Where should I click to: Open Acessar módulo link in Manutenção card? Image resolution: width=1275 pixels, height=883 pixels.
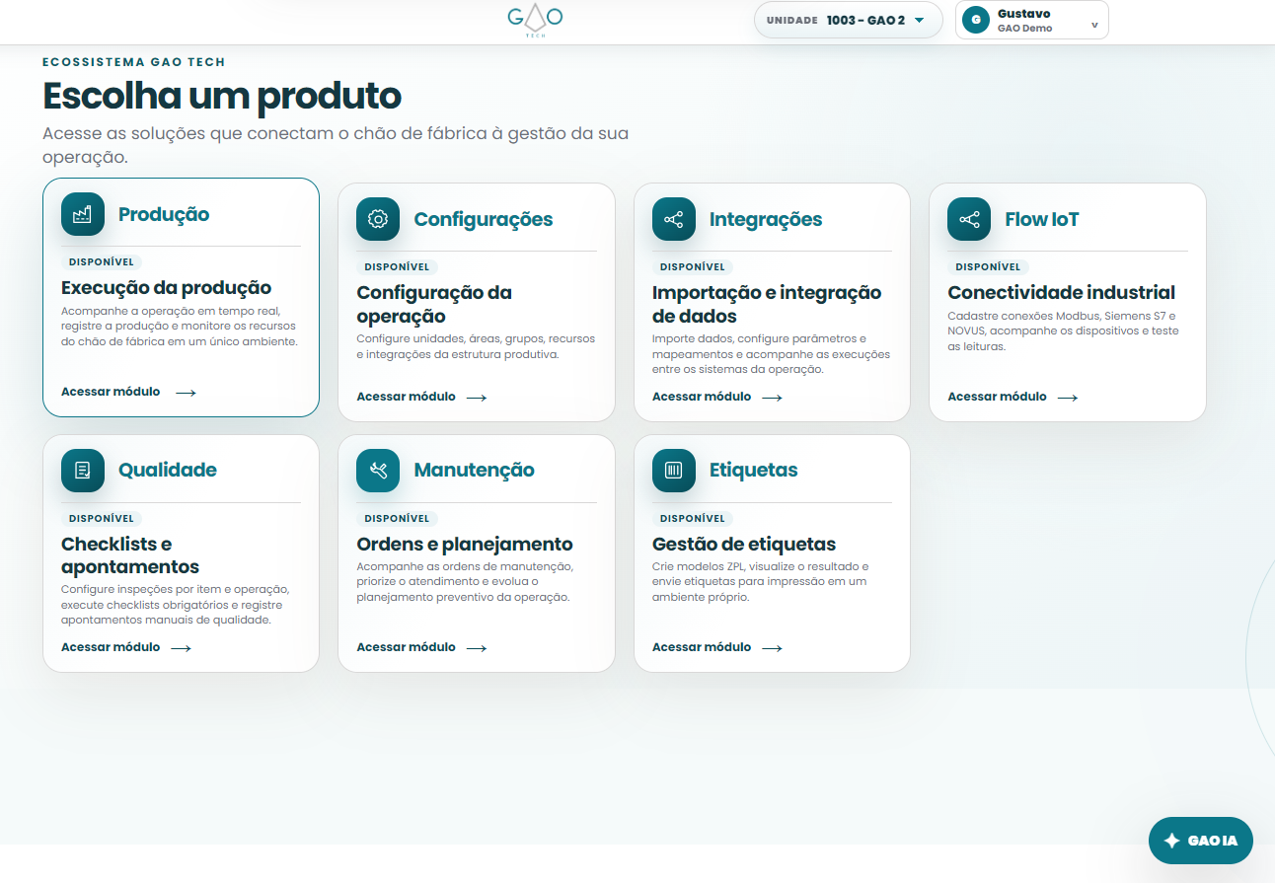[x=422, y=647]
